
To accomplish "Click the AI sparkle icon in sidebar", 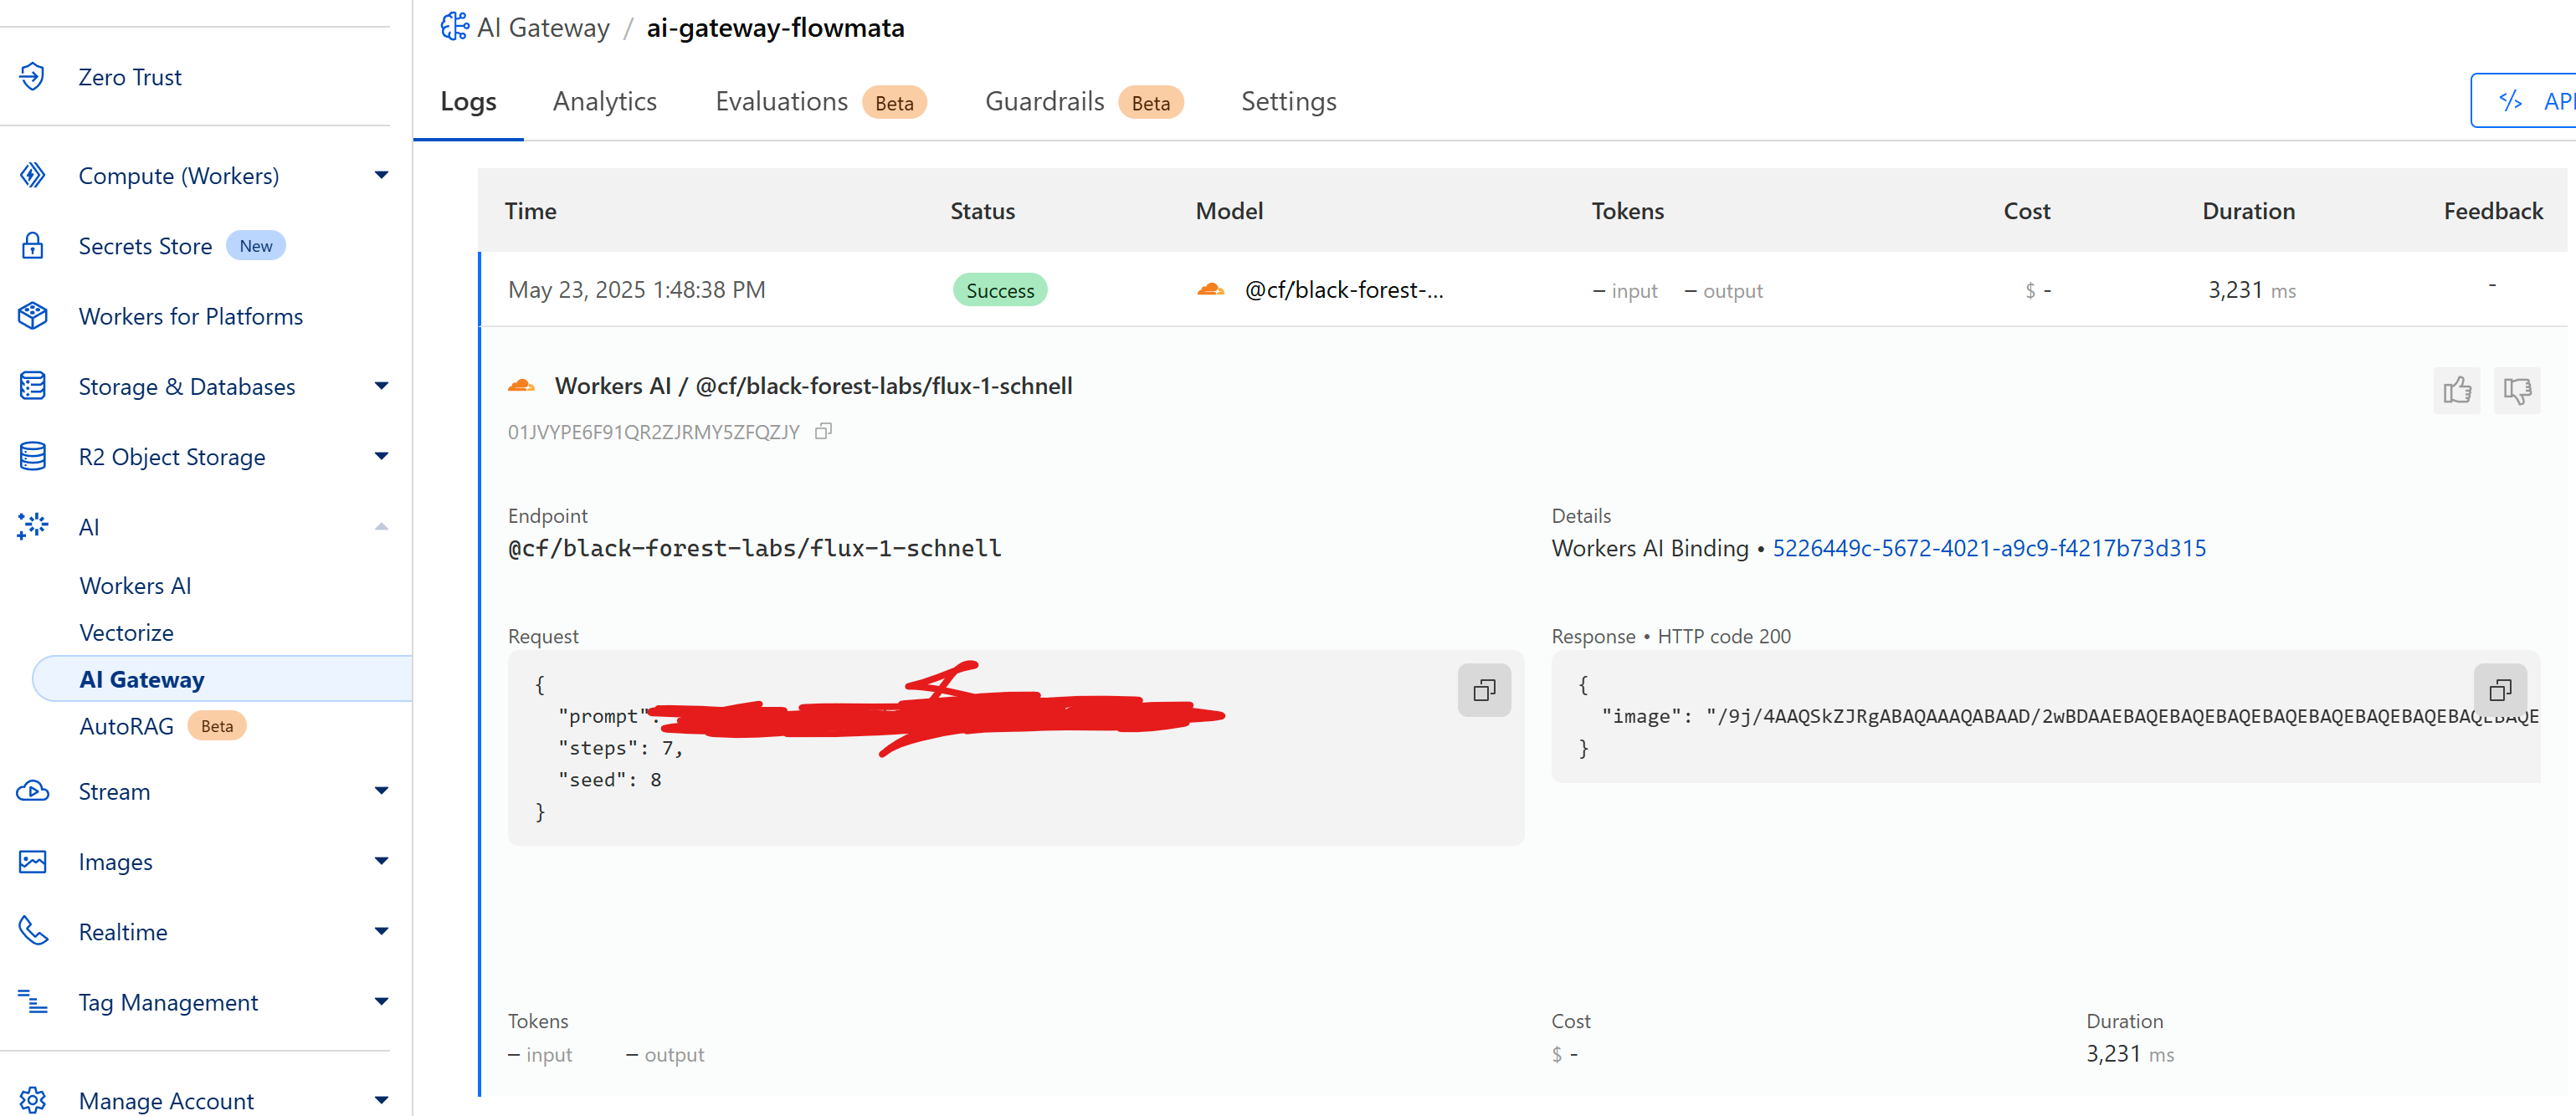I will point(32,526).
